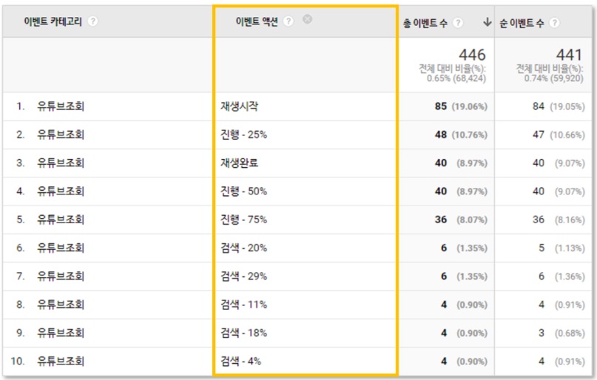Open help icon beside 이벤트 액션 header
Screen dimensions: 597x380
coord(289,21)
